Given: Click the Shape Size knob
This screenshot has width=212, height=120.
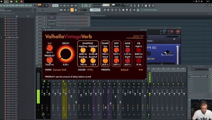Looking at the screenshot, I should pos(105,50).
